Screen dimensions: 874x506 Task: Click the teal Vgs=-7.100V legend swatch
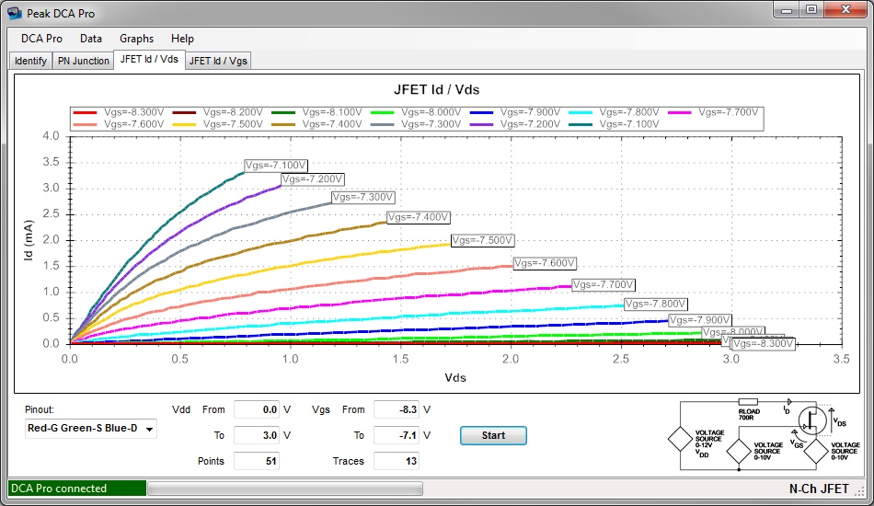pyautogui.click(x=581, y=124)
